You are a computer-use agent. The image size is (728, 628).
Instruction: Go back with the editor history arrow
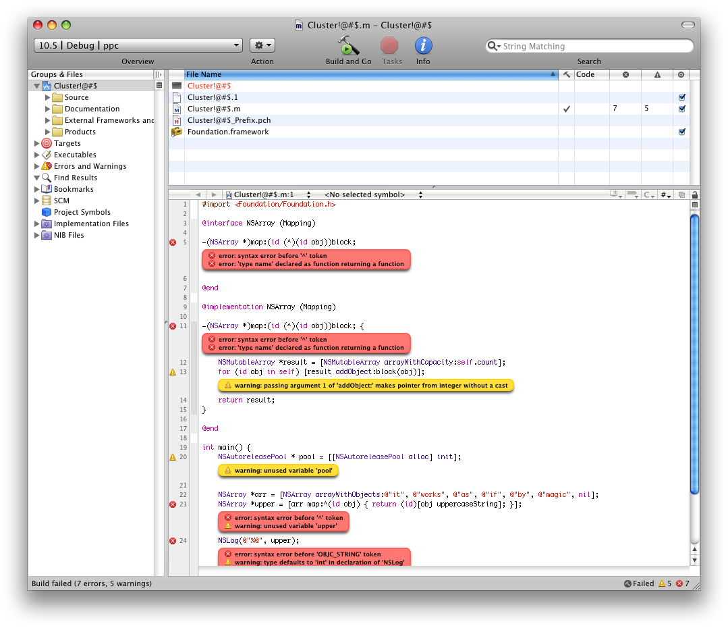[x=198, y=194]
